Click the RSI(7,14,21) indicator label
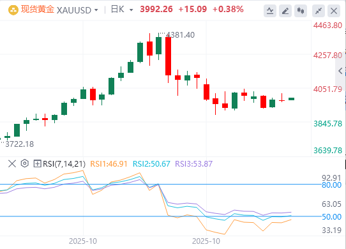 pos(64,164)
